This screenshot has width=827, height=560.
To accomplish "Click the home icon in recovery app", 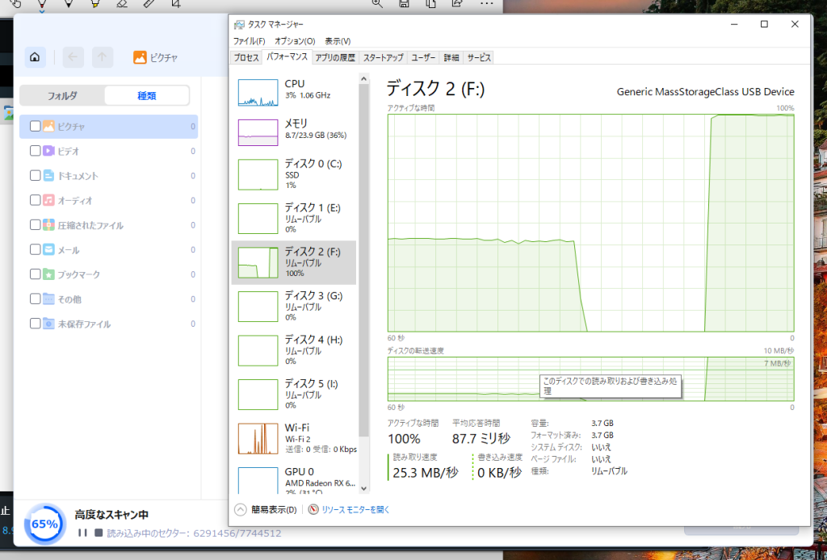I will pyautogui.click(x=35, y=57).
